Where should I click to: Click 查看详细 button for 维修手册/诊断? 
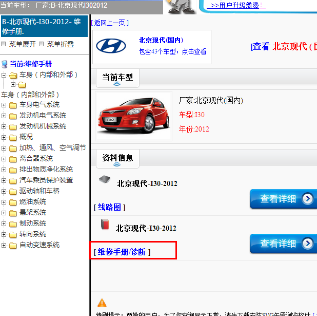click(283, 244)
